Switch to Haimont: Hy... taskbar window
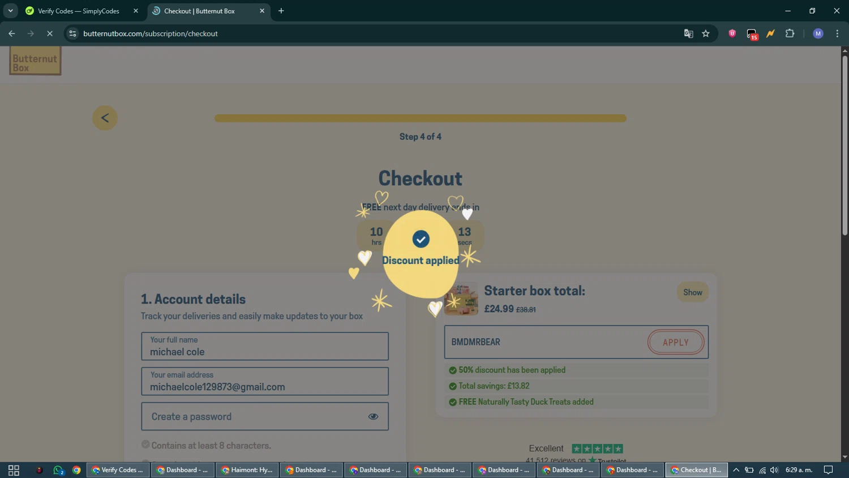The width and height of the screenshot is (849, 478). [247, 470]
